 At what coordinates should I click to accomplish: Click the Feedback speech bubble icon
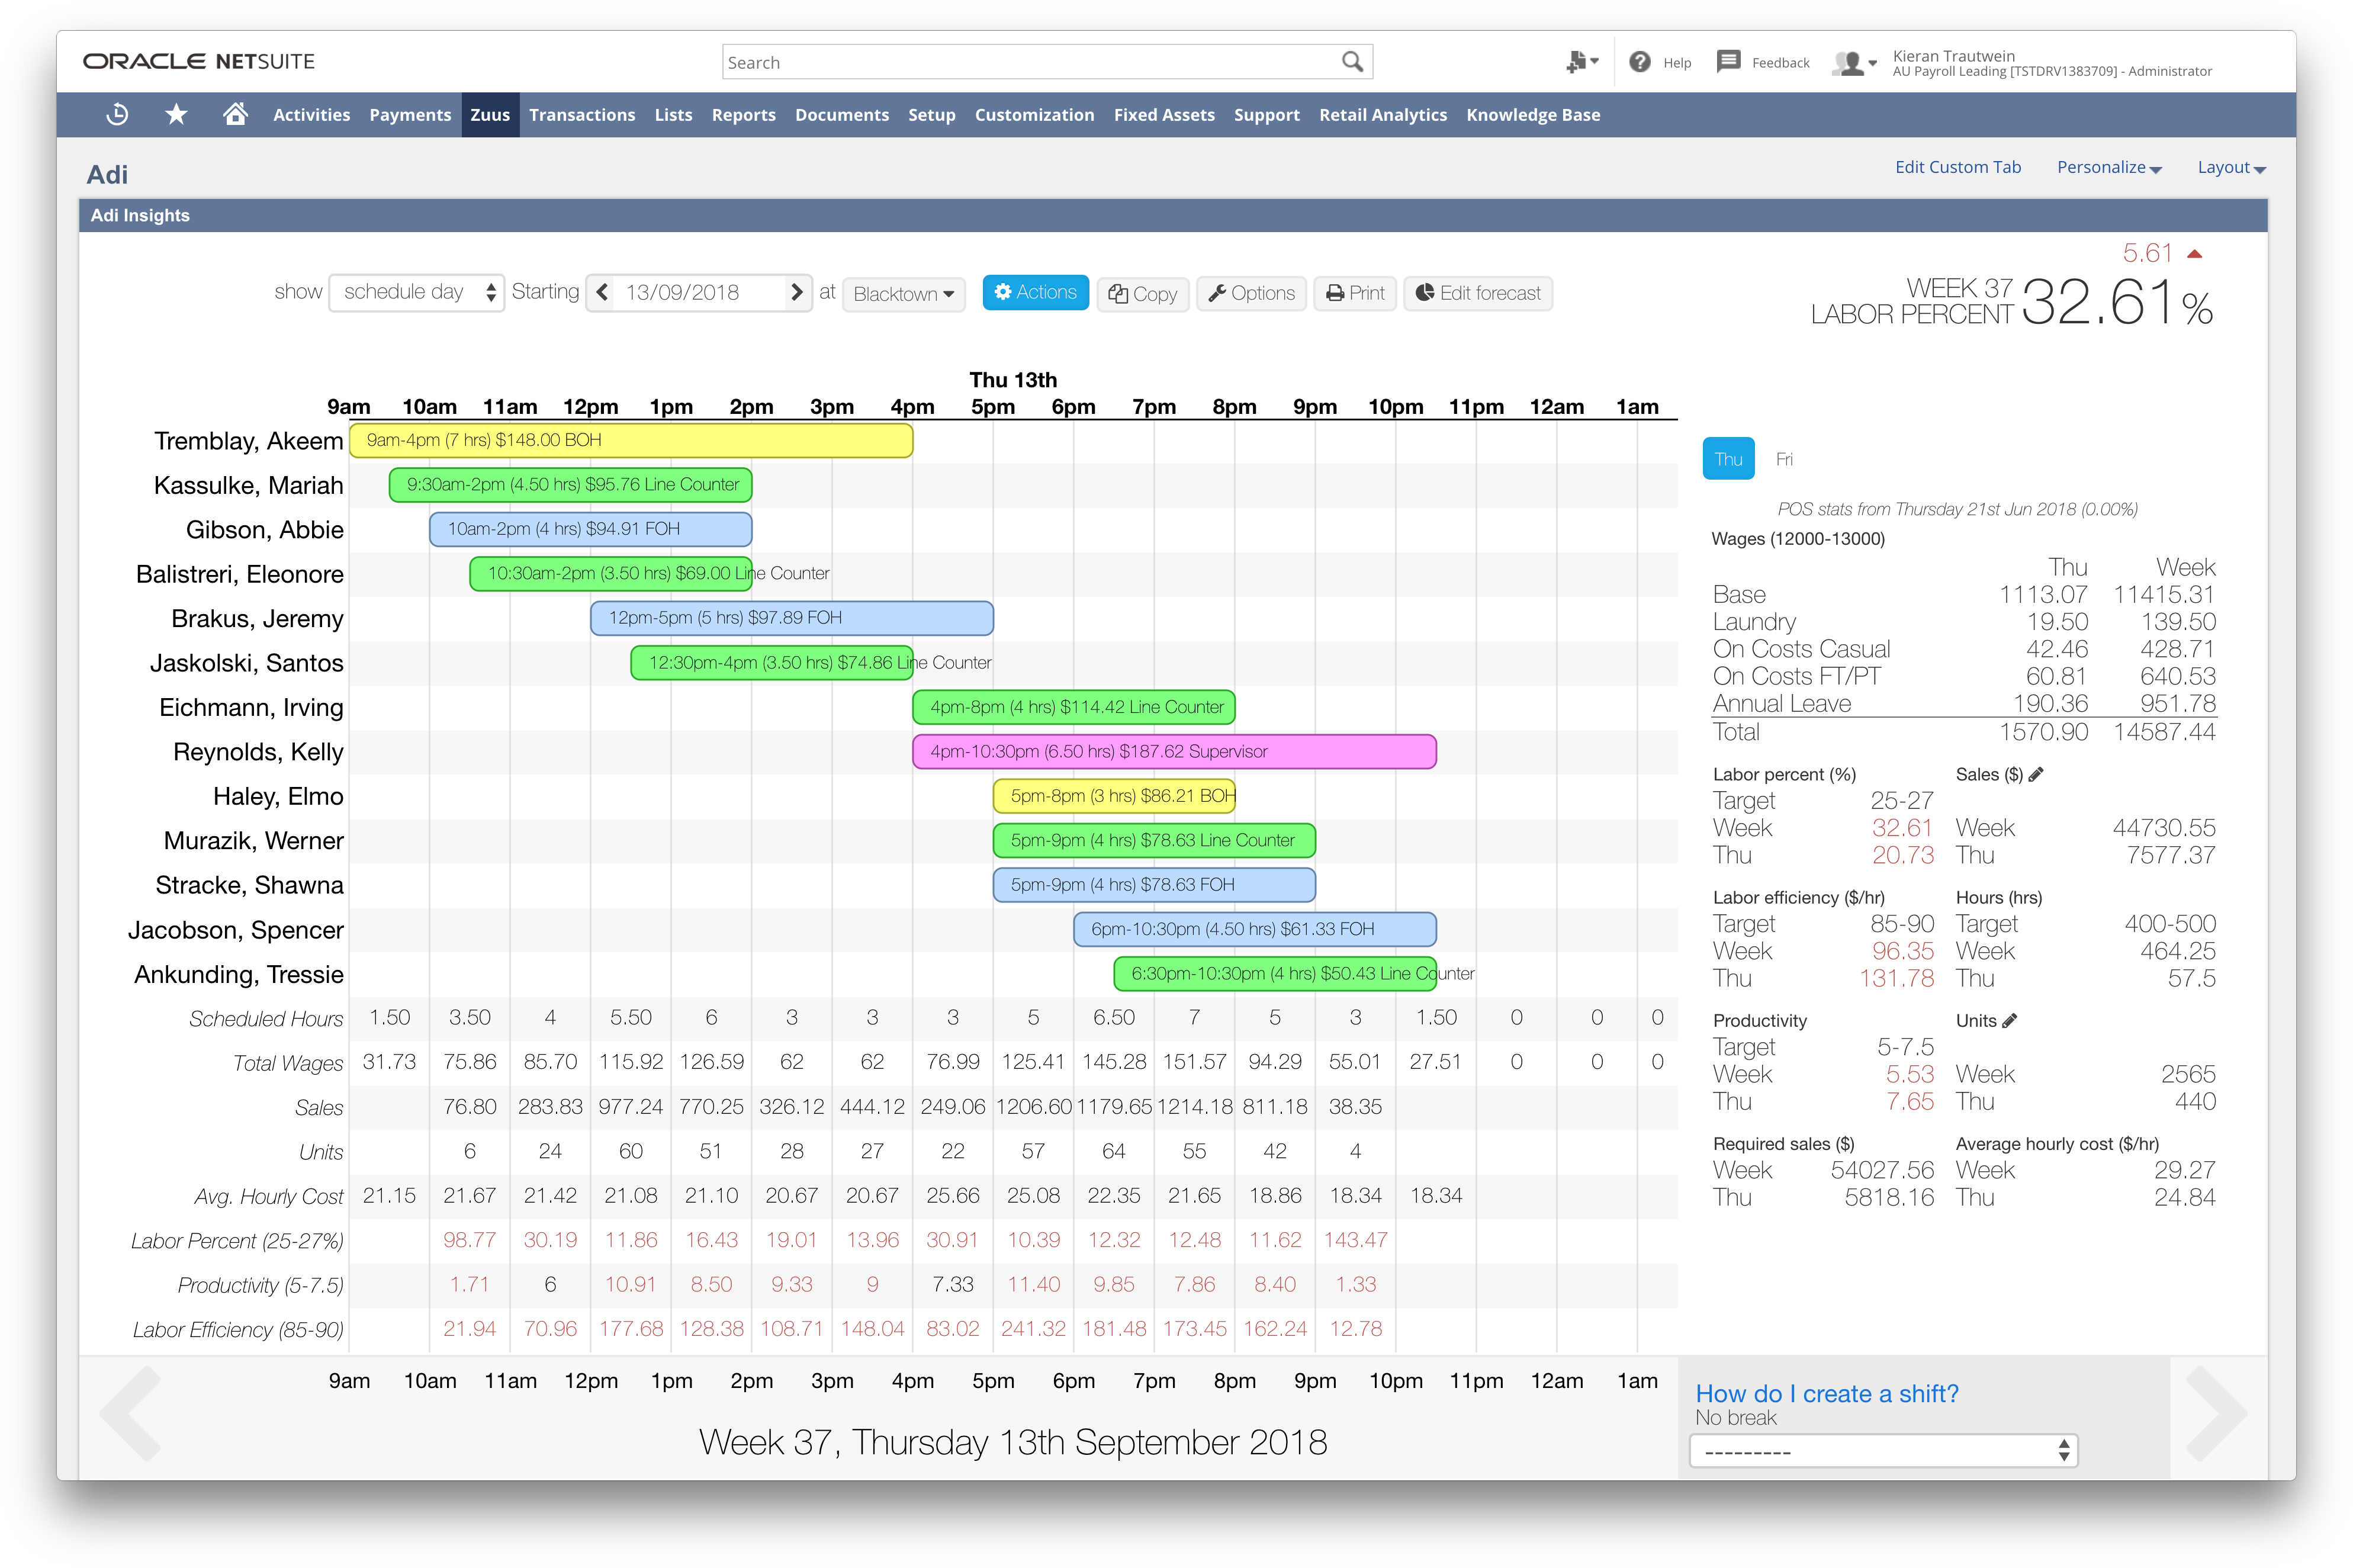(1728, 62)
